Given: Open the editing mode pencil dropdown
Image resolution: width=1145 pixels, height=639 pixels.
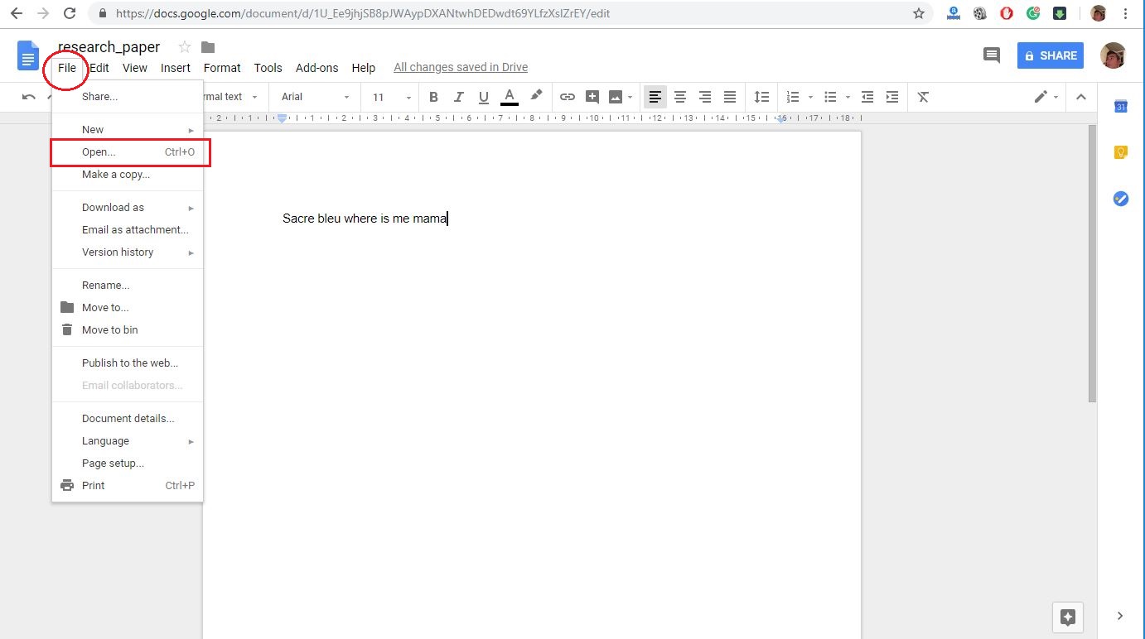Looking at the screenshot, I should pos(1046,97).
